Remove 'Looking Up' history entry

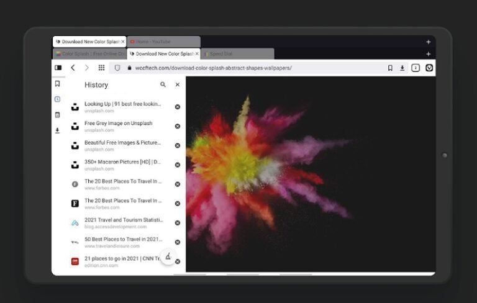177,107
